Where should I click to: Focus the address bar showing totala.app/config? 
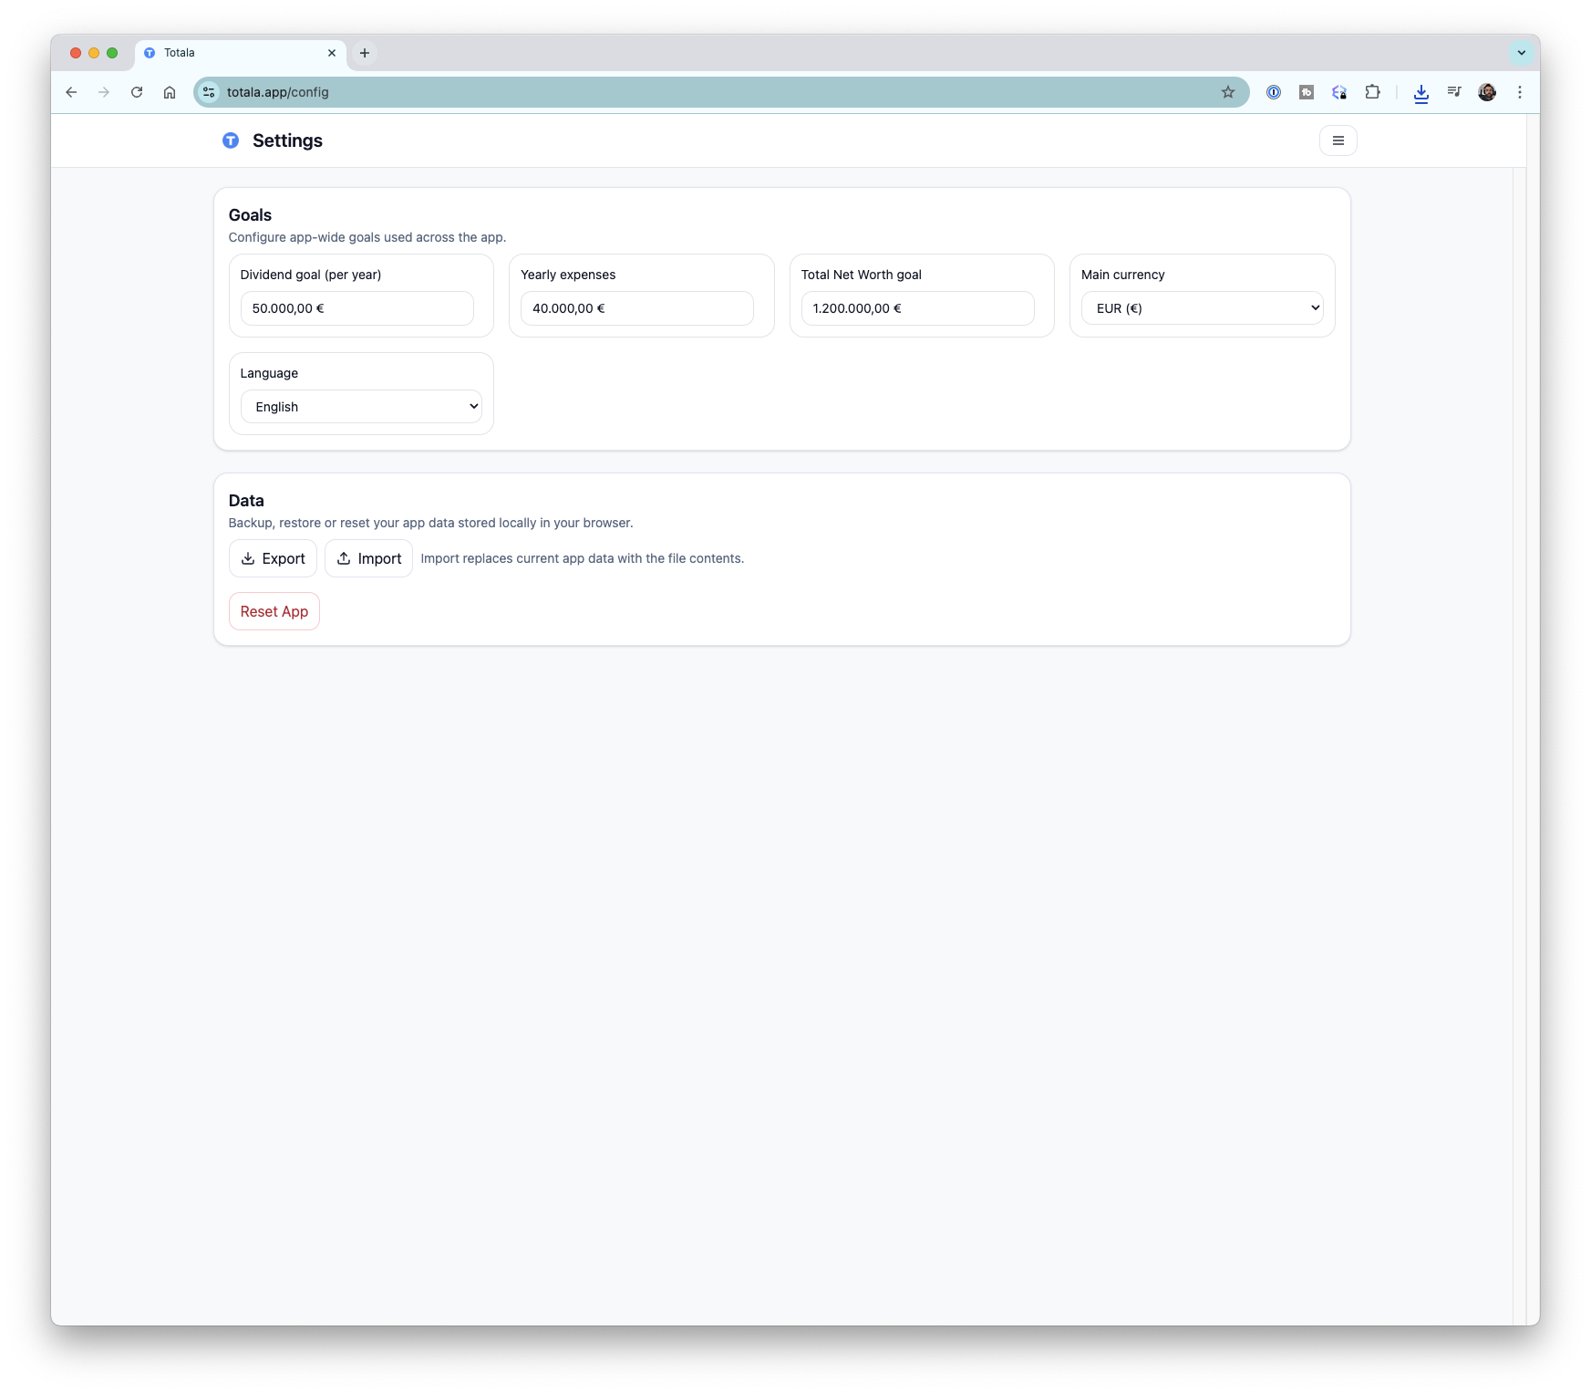720,92
